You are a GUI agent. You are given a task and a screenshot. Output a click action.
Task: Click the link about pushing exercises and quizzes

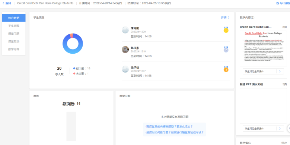(x=175, y=132)
